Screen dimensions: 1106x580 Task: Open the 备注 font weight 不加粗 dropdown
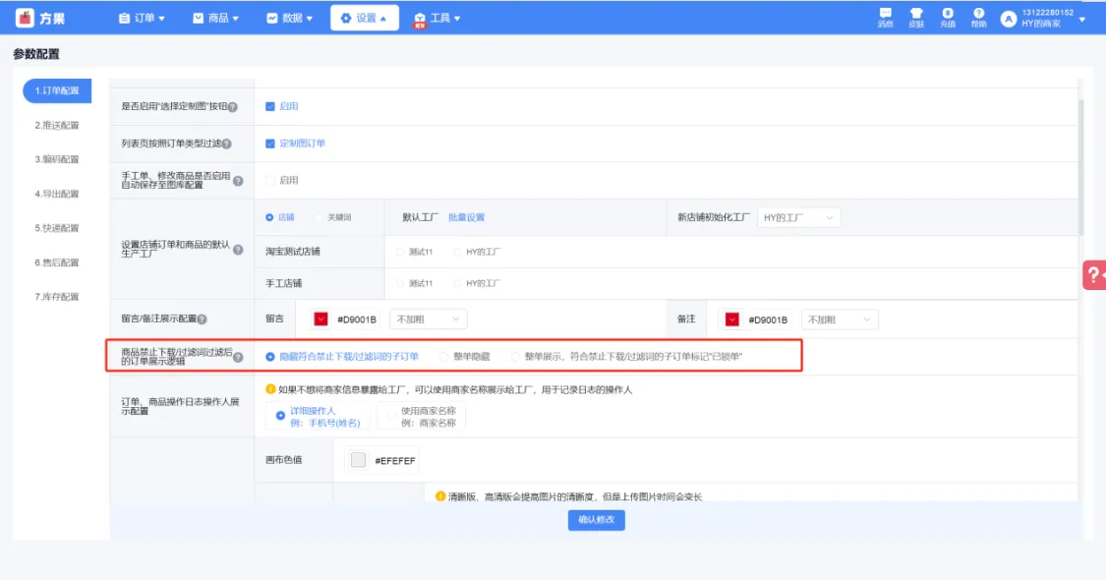click(839, 319)
